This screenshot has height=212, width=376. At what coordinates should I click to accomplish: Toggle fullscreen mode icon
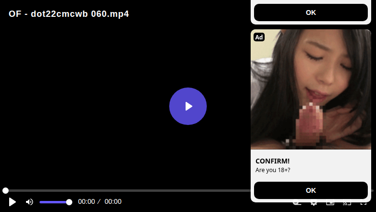click(x=363, y=203)
